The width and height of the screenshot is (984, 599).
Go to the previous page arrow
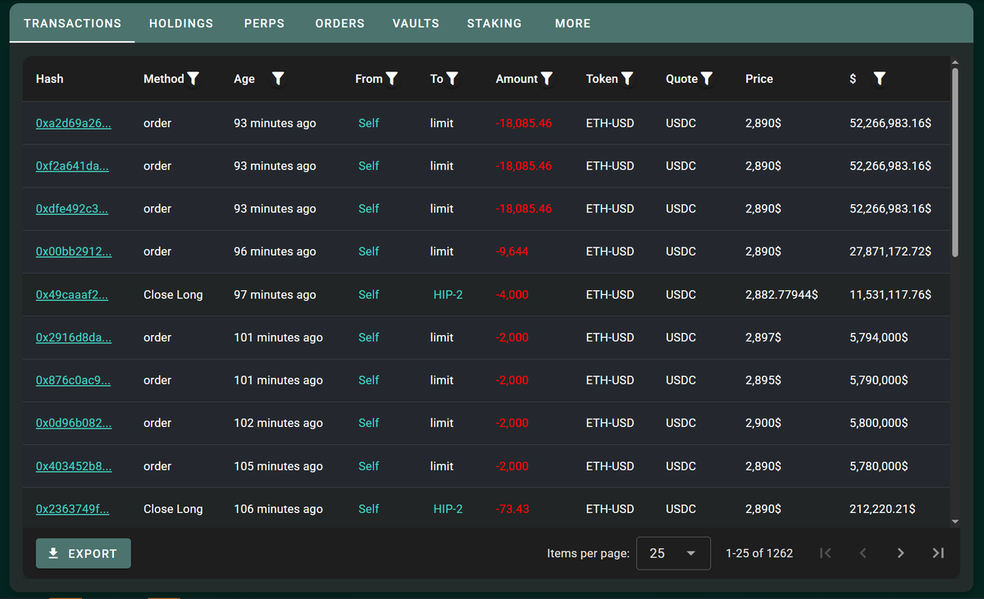coord(863,553)
